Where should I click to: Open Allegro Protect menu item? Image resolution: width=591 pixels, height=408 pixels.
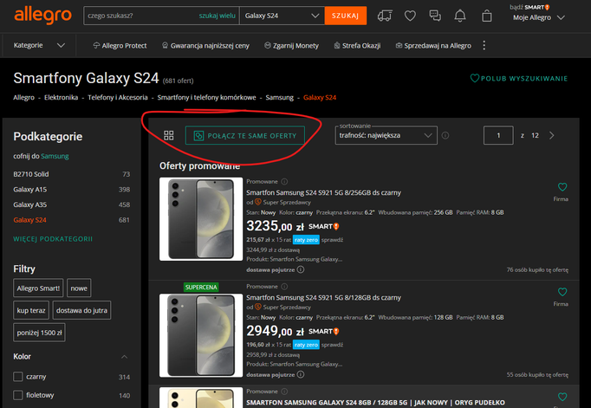[124, 46]
